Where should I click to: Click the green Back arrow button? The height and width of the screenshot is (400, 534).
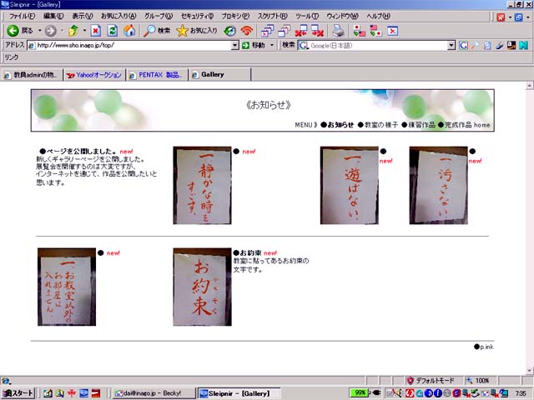(13, 31)
